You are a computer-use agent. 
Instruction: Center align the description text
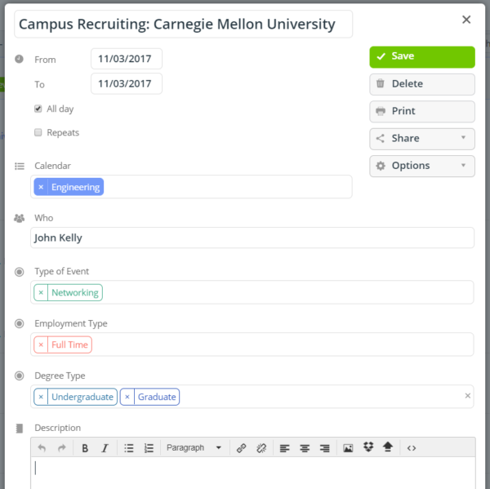(305, 448)
